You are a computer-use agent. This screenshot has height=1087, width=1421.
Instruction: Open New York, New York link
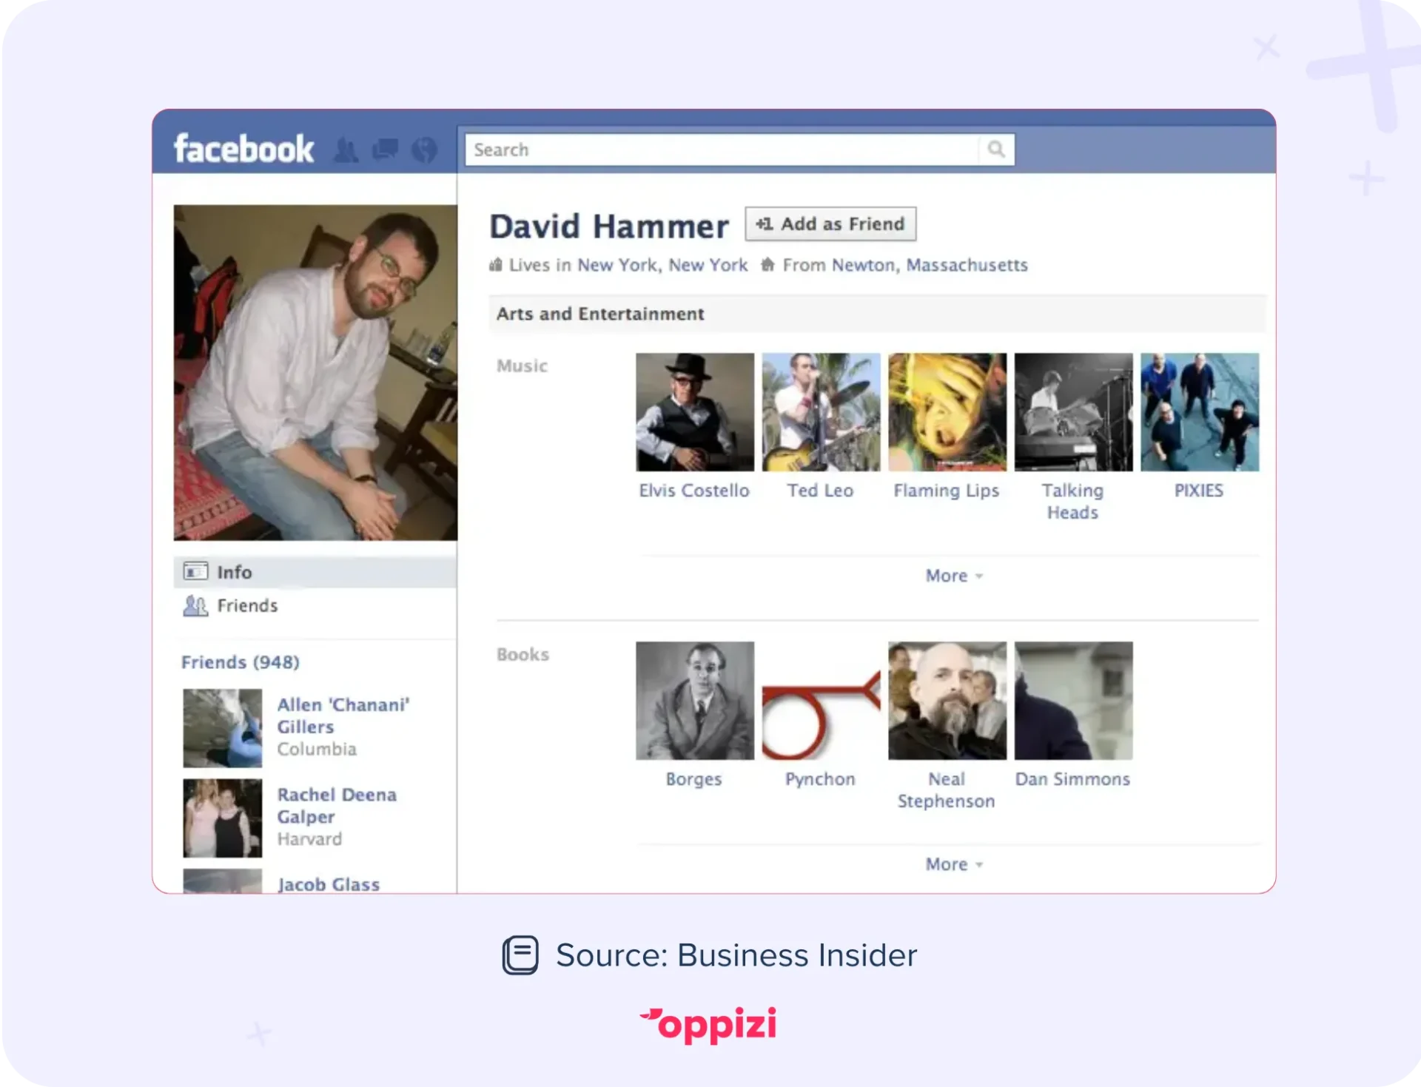coord(662,265)
